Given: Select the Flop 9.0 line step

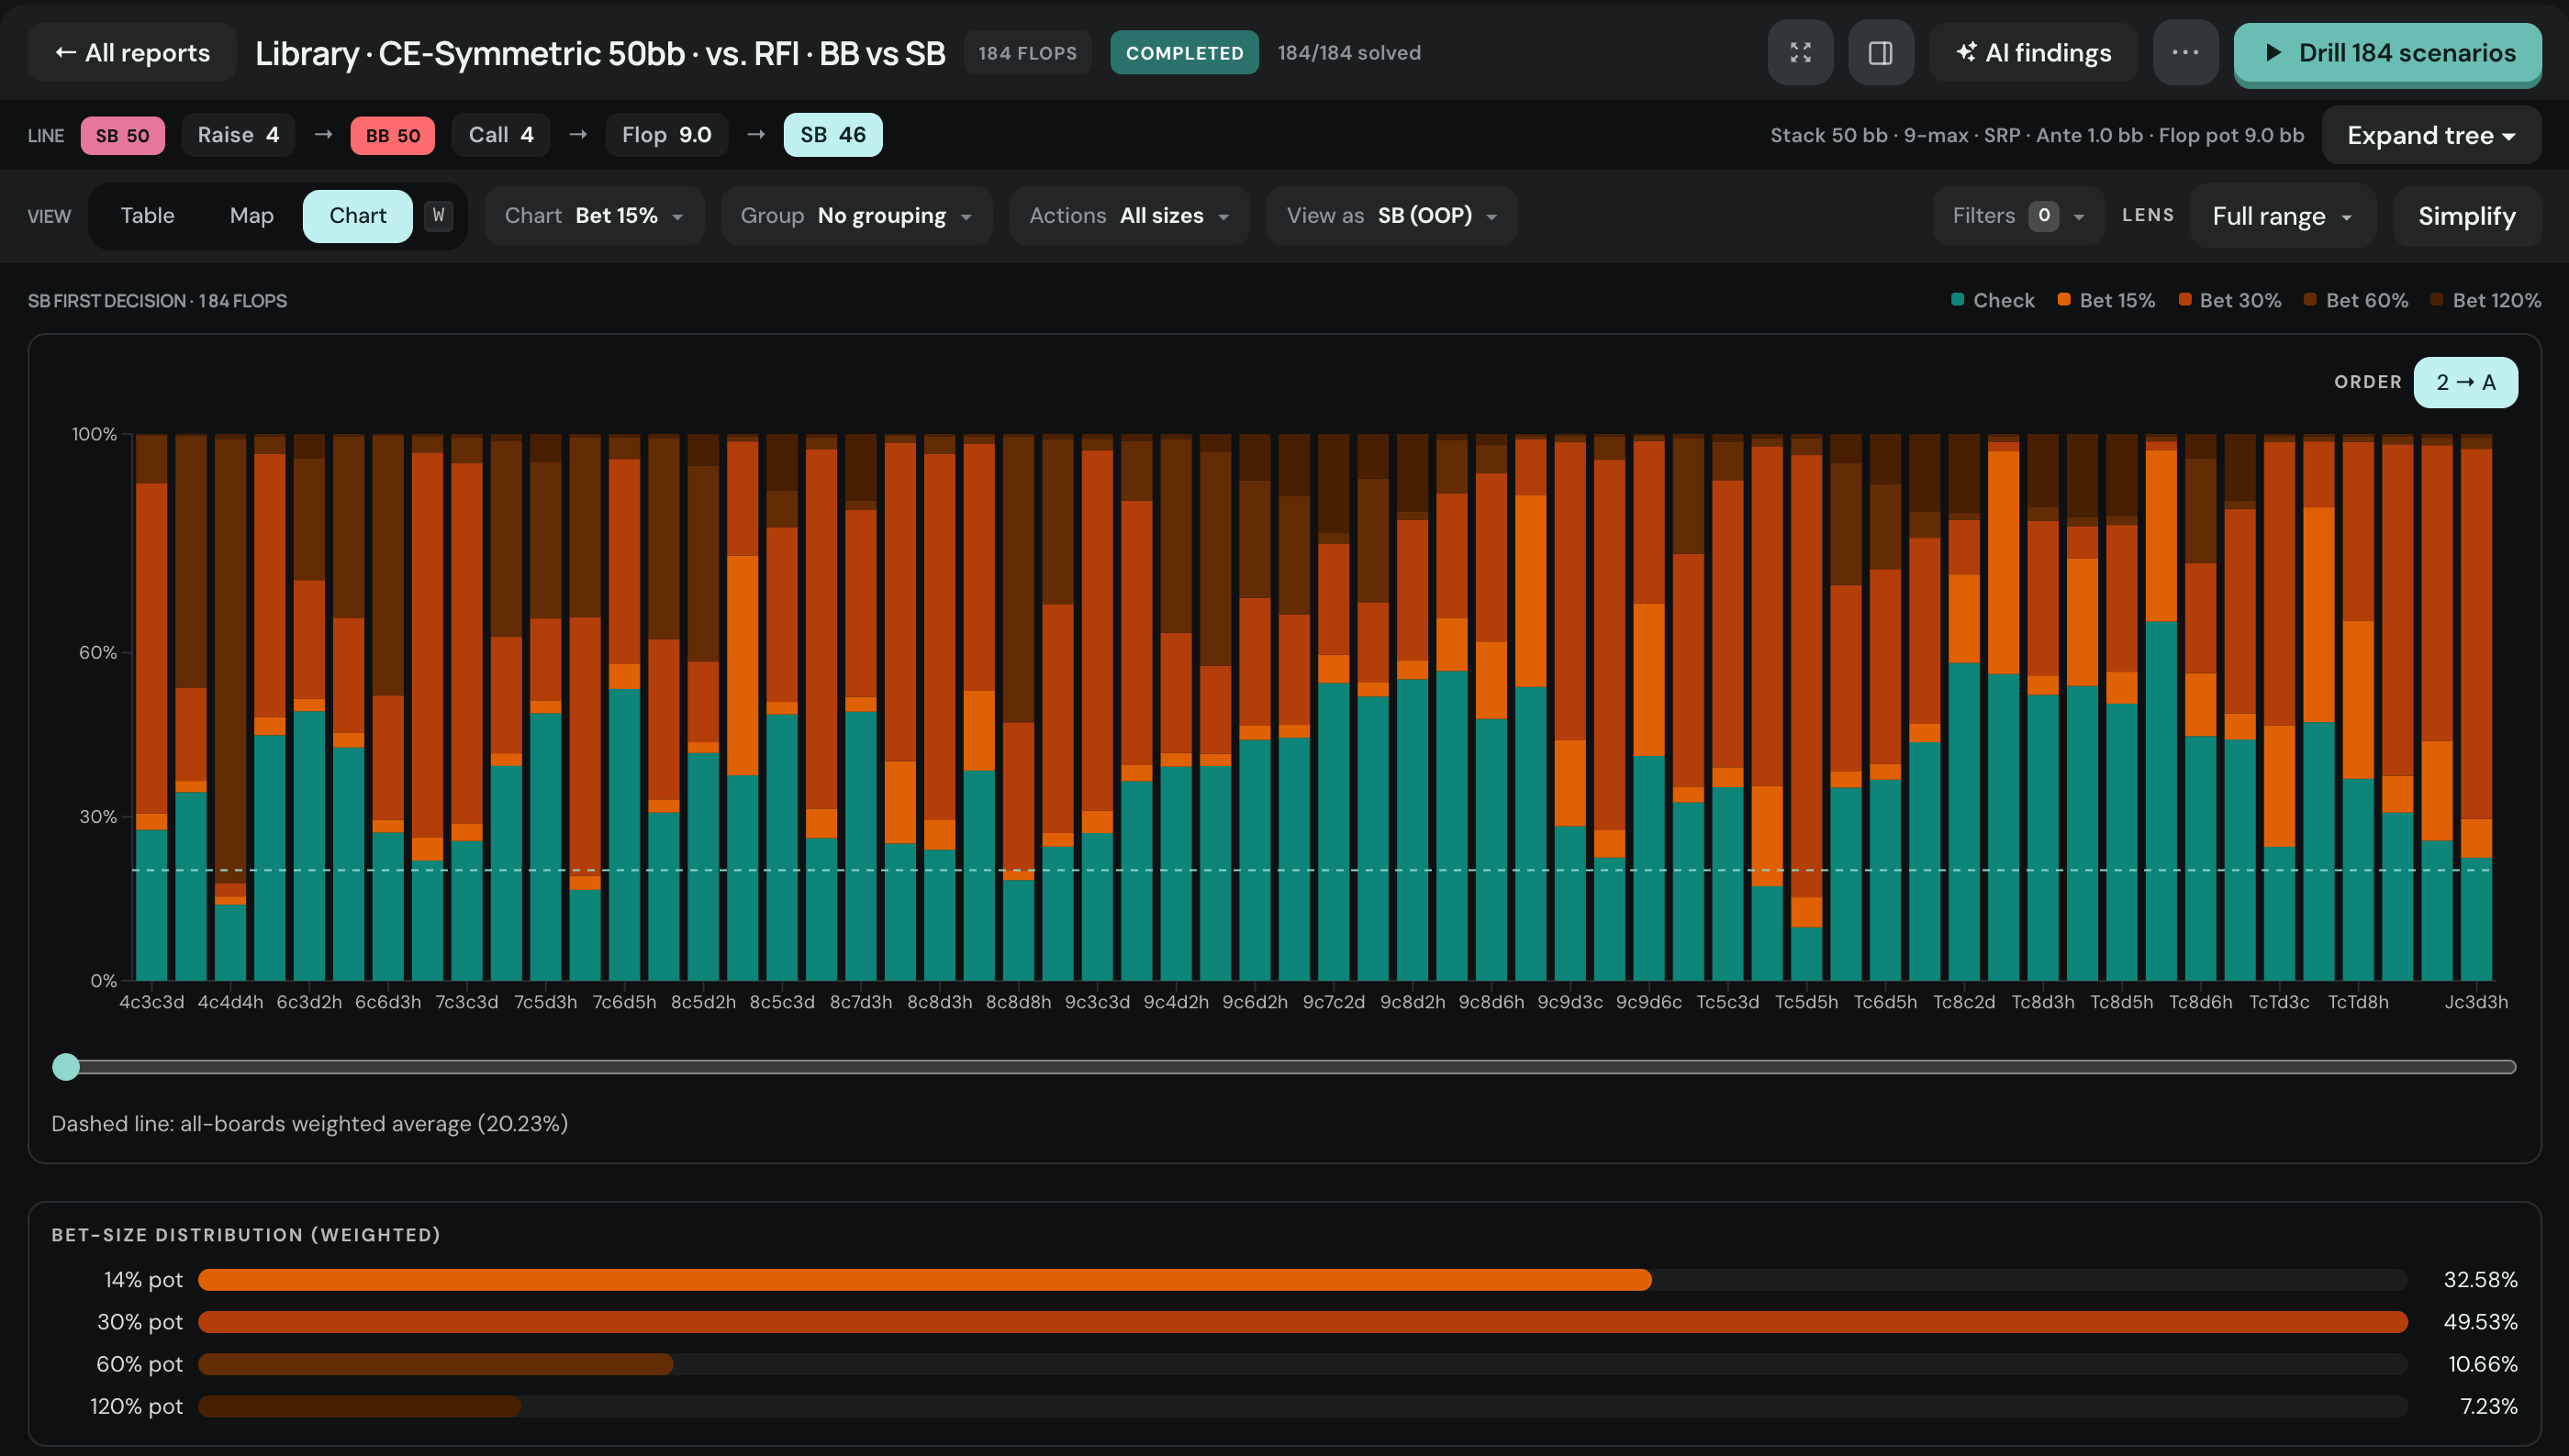Looking at the screenshot, I should 666,135.
